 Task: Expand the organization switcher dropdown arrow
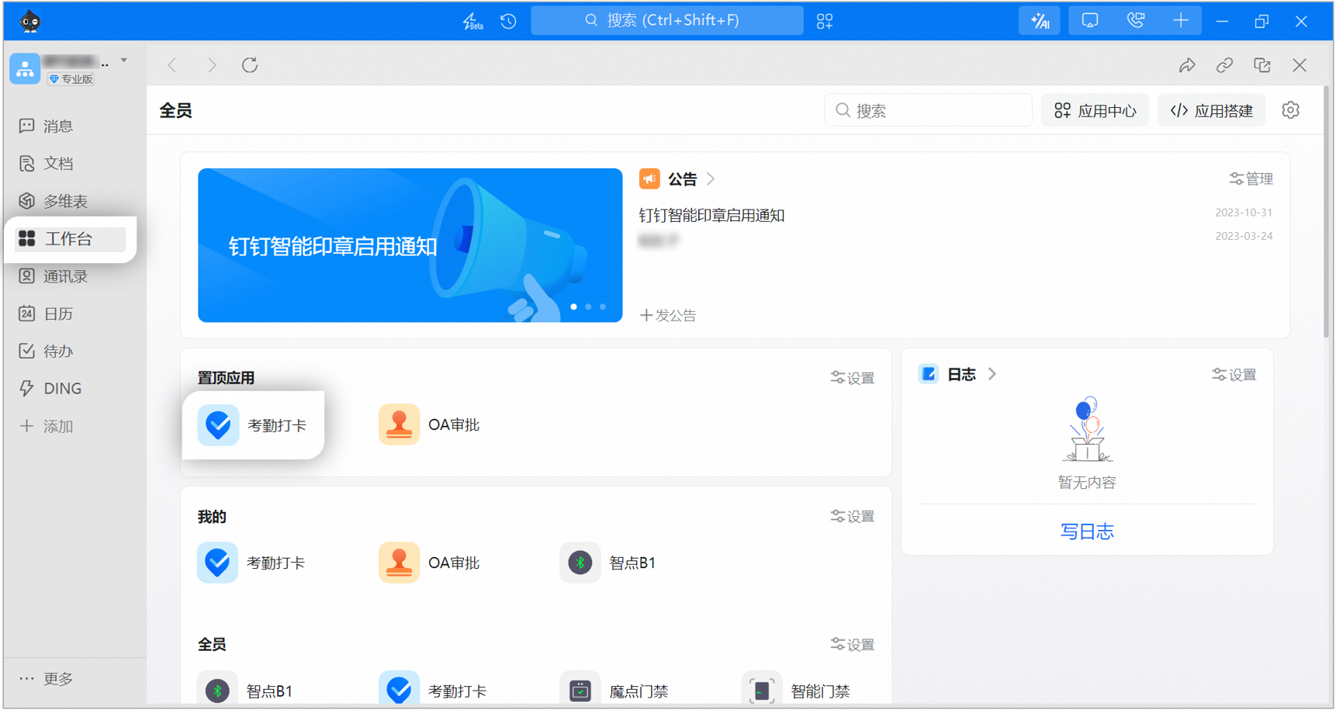tap(124, 61)
